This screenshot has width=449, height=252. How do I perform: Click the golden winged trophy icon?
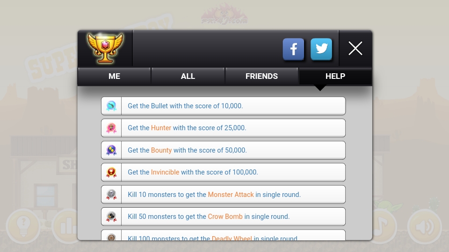105,48
